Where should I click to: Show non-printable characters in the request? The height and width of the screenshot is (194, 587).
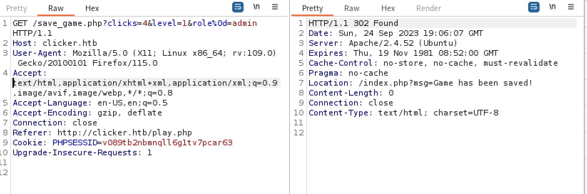pos(256,7)
